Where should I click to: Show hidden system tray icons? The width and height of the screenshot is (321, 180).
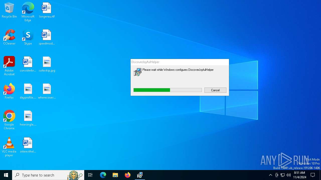point(270,175)
